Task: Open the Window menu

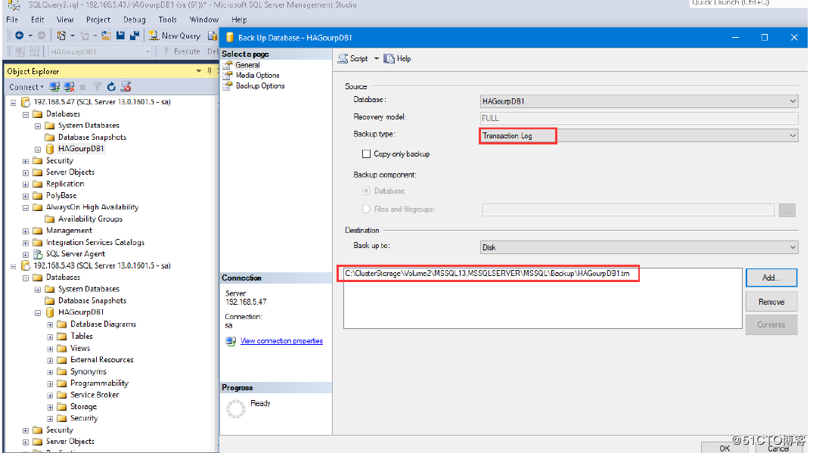Action: pos(203,20)
